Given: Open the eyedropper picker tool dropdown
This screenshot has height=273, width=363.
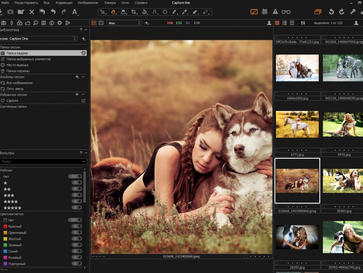Looking at the screenshot, I should point(185,12).
